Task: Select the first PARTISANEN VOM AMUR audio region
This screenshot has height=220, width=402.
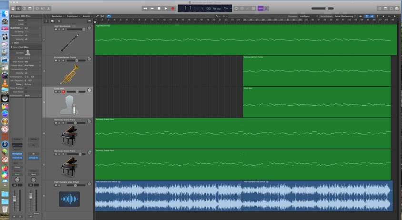Action: 169,196
